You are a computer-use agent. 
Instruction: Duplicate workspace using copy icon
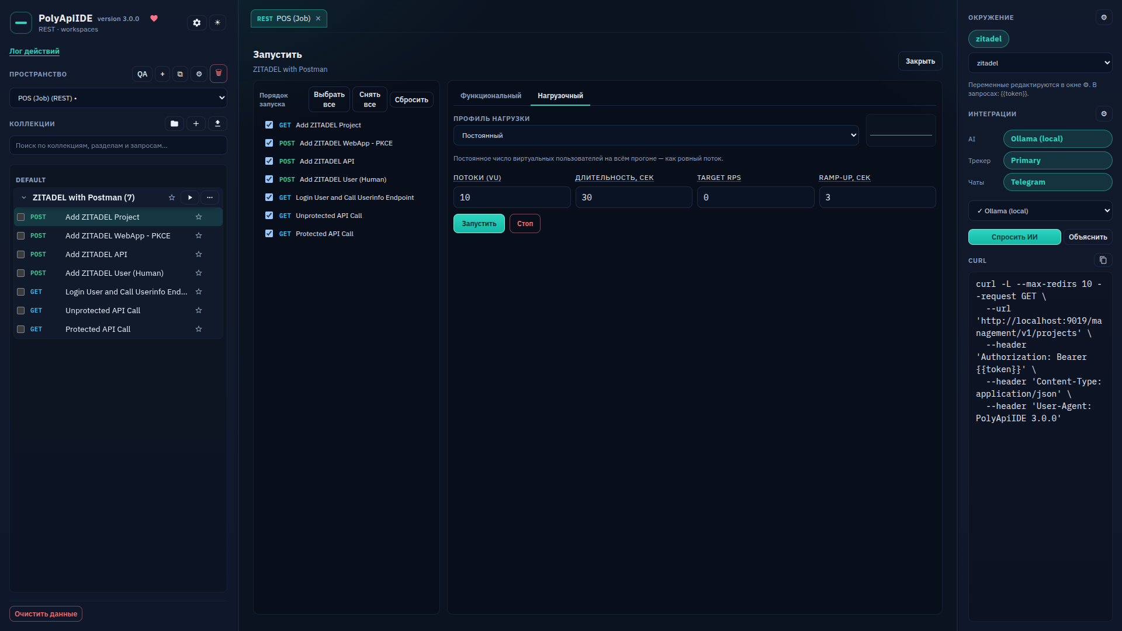click(x=180, y=74)
